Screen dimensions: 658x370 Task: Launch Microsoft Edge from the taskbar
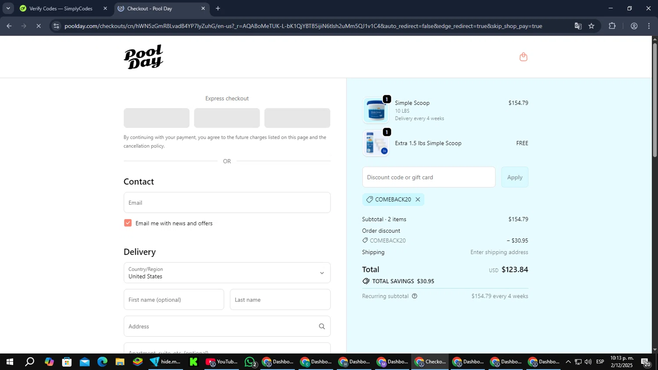[102, 362]
